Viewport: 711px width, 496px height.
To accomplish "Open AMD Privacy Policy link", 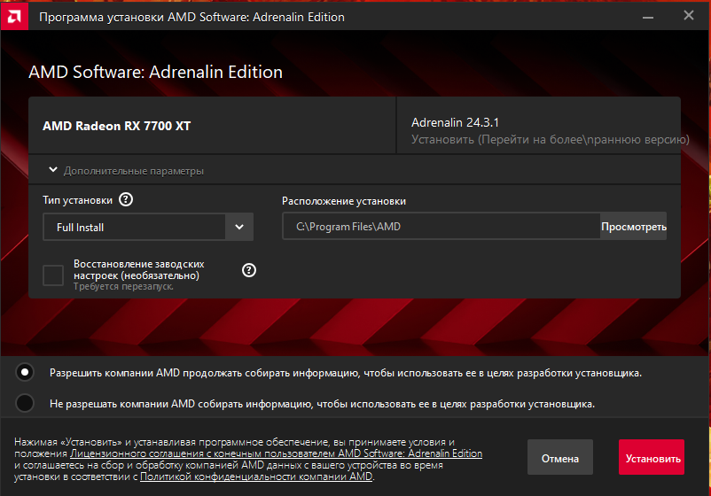I will (256, 477).
